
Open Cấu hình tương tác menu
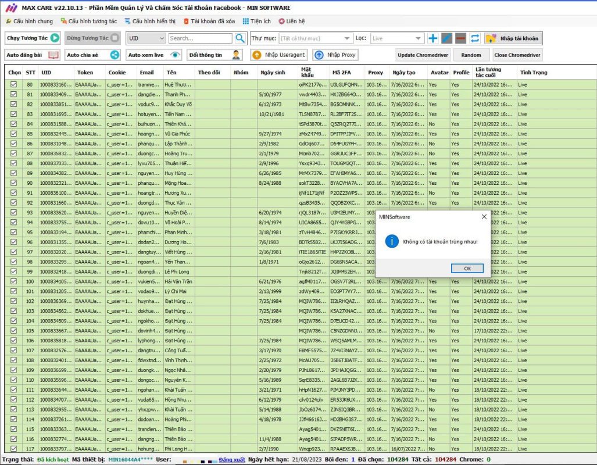pos(89,22)
